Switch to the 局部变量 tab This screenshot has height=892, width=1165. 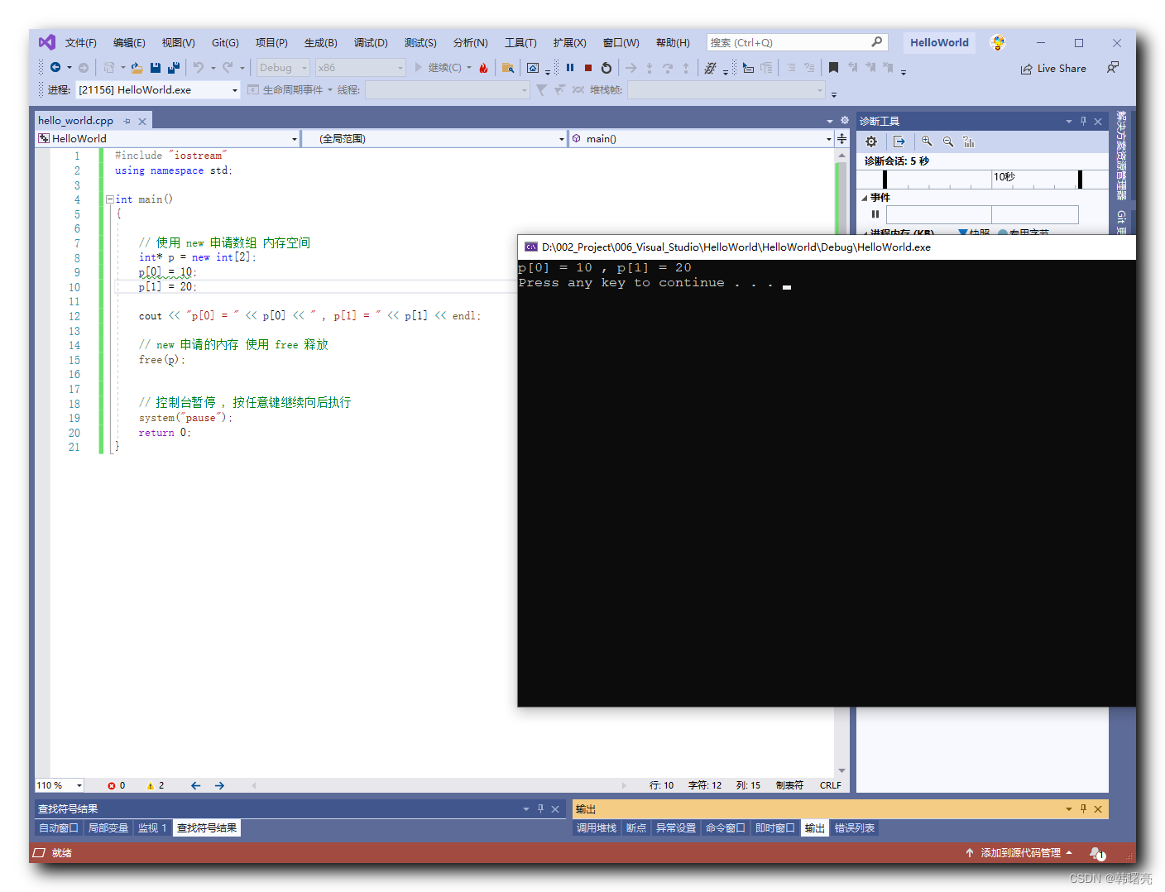coord(108,828)
